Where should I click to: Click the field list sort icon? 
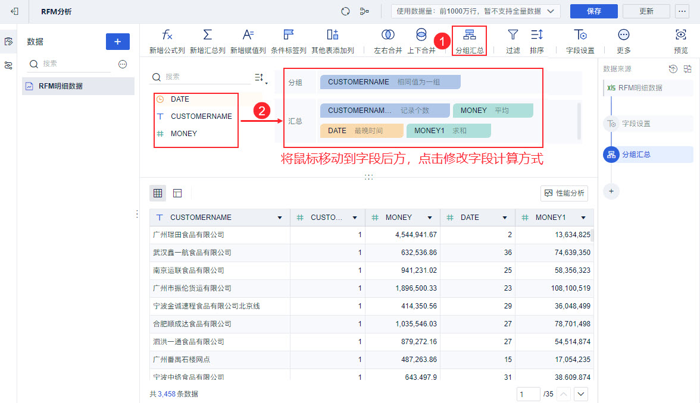260,77
